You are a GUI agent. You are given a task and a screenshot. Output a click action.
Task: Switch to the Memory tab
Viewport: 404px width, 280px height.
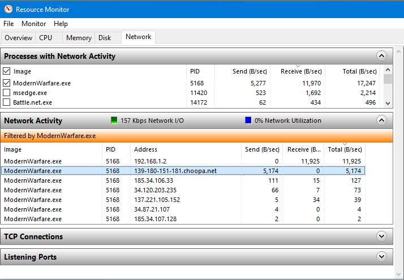[79, 37]
